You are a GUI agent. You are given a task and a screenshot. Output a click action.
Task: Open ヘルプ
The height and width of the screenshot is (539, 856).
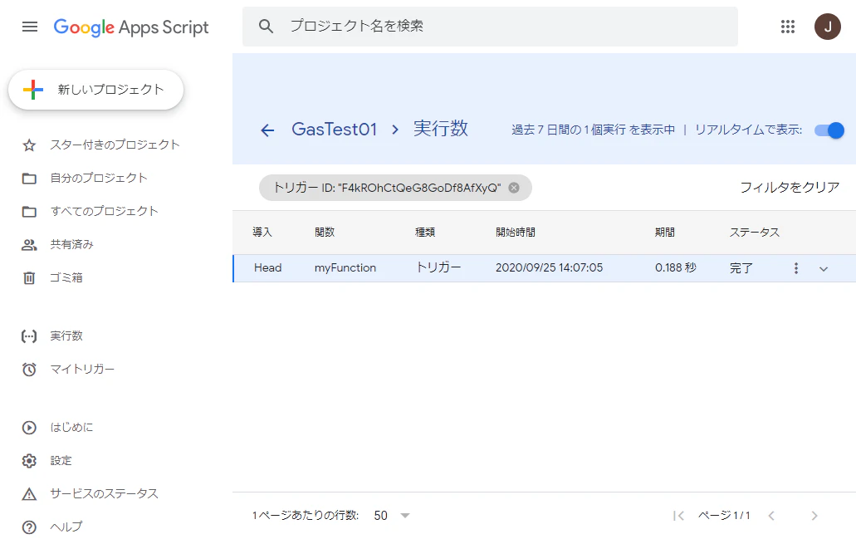(x=66, y=527)
